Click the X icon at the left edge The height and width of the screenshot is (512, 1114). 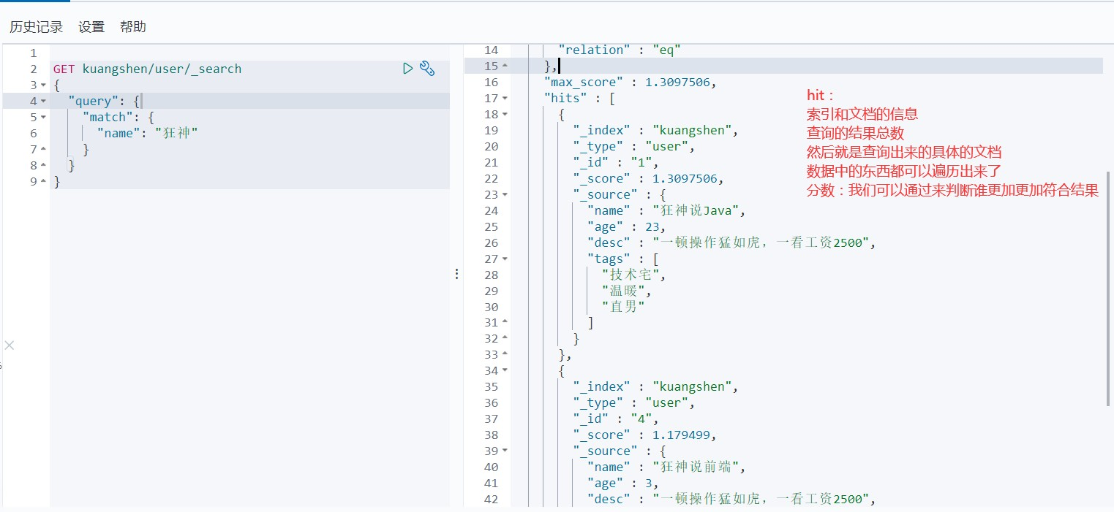tap(10, 345)
